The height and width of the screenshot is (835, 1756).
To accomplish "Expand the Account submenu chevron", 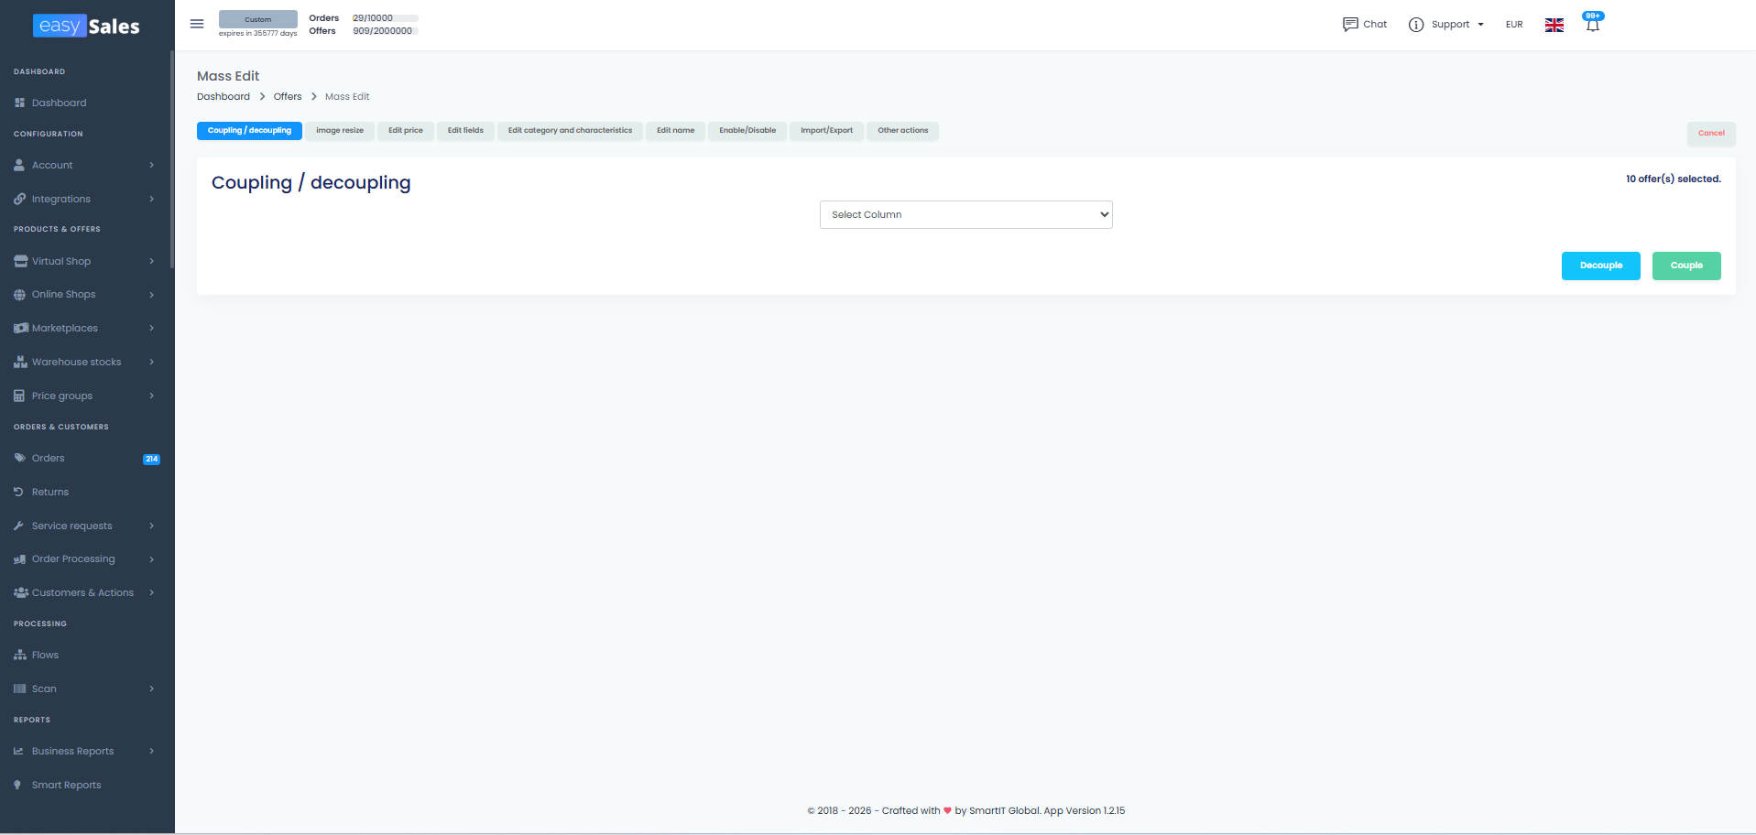I will tap(151, 165).
